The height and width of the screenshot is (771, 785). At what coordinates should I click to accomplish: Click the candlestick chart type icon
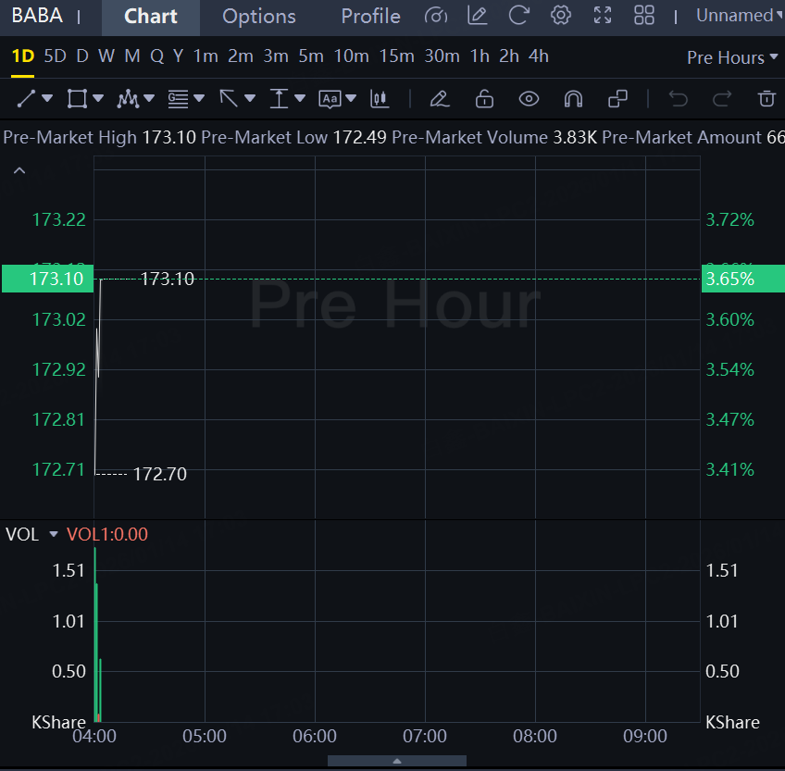point(379,99)
